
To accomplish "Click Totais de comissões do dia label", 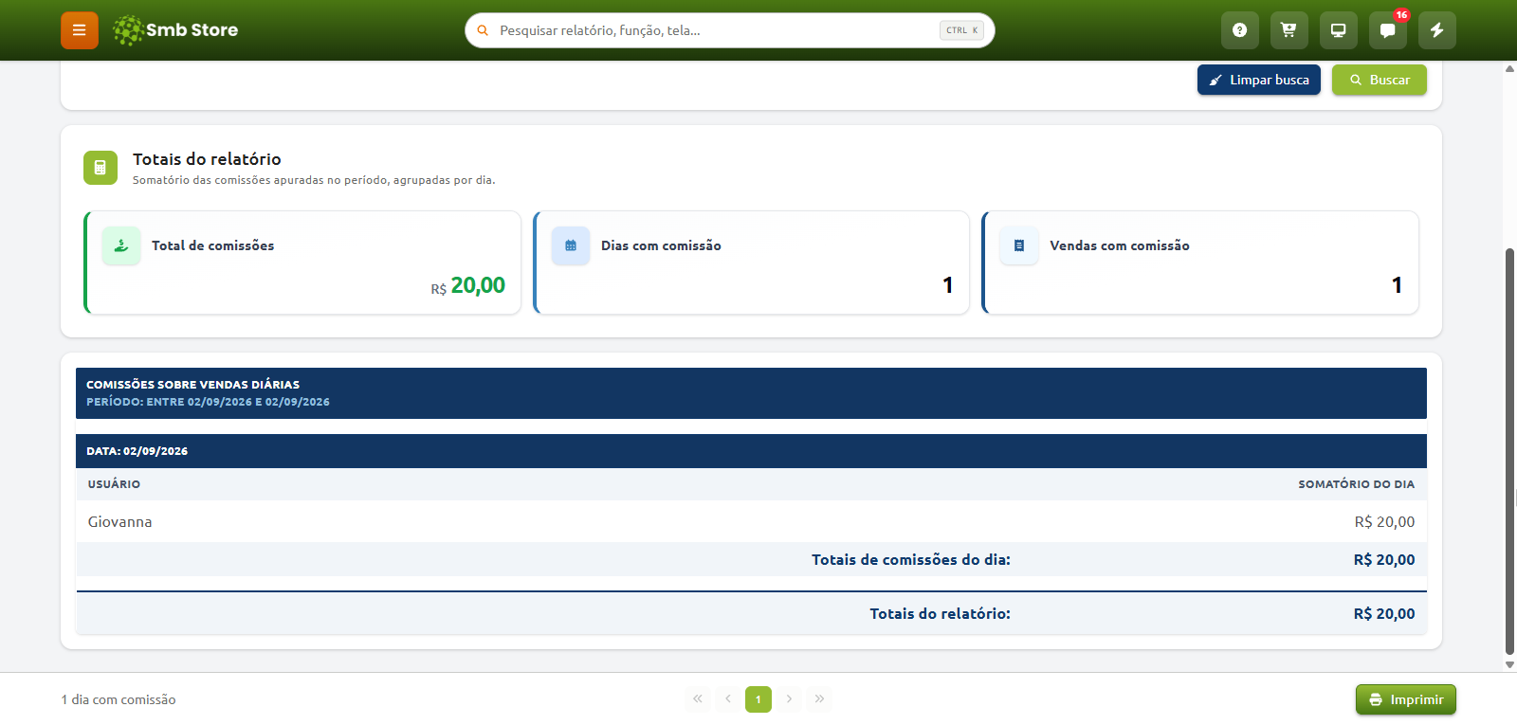I will pyautogui.click(x=911, y=560).
